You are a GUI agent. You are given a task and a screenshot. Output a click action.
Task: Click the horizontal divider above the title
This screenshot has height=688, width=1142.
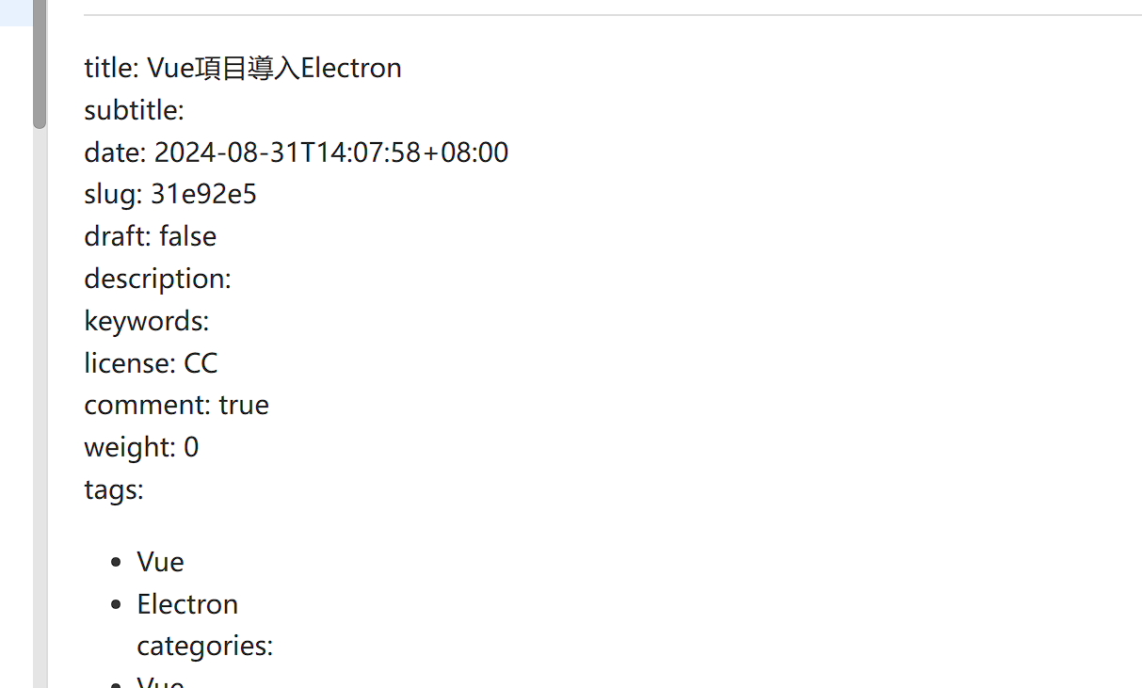coord(612,15)
